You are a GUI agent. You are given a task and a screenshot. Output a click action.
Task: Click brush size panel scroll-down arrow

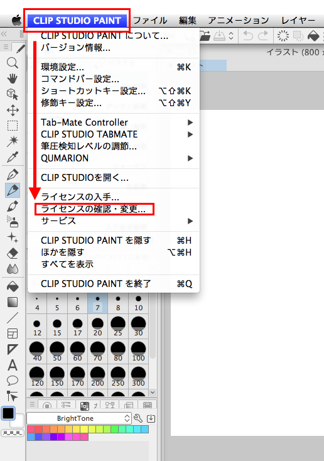[153, 393]
